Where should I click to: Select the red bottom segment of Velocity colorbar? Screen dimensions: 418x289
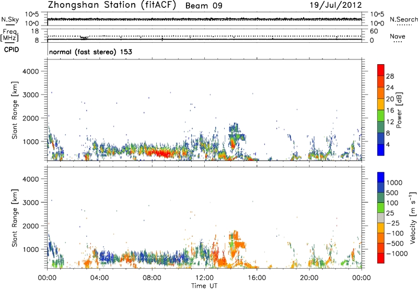click(381, 258)
